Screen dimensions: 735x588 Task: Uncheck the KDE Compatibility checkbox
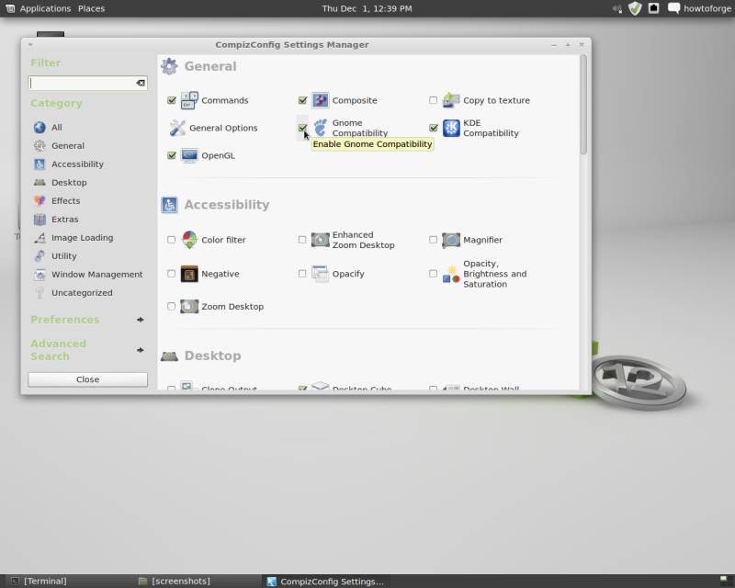click(x=433, y=128)
